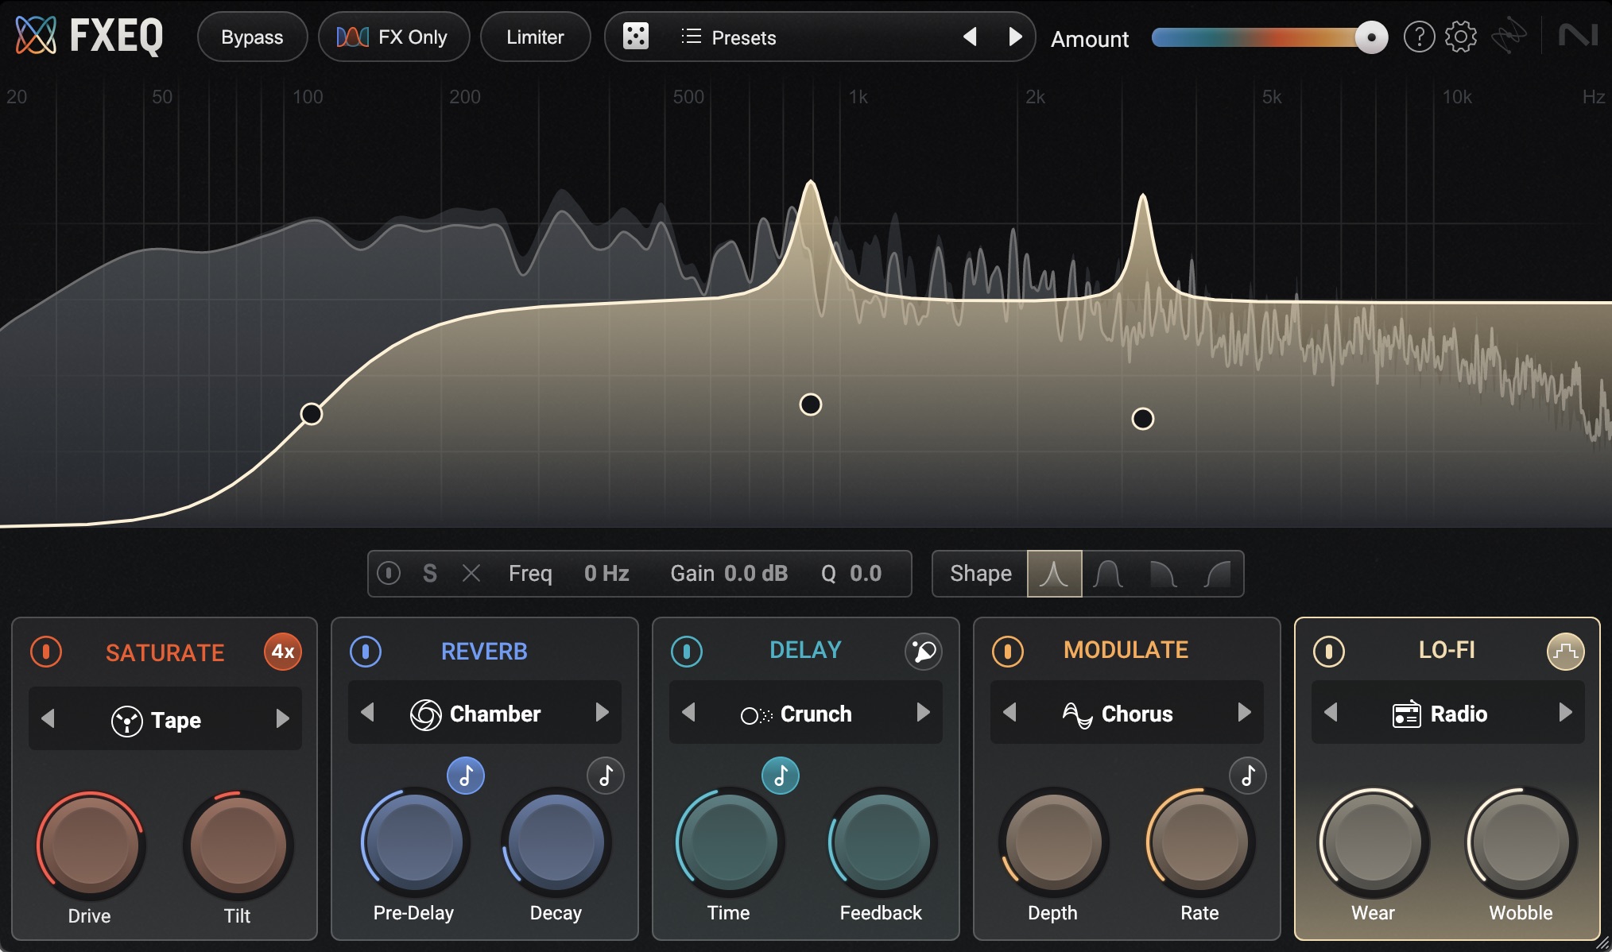This screenshot has width=1612, height=952.
Task: Click the Delay Feedback knob
Action: pos(882,842)
